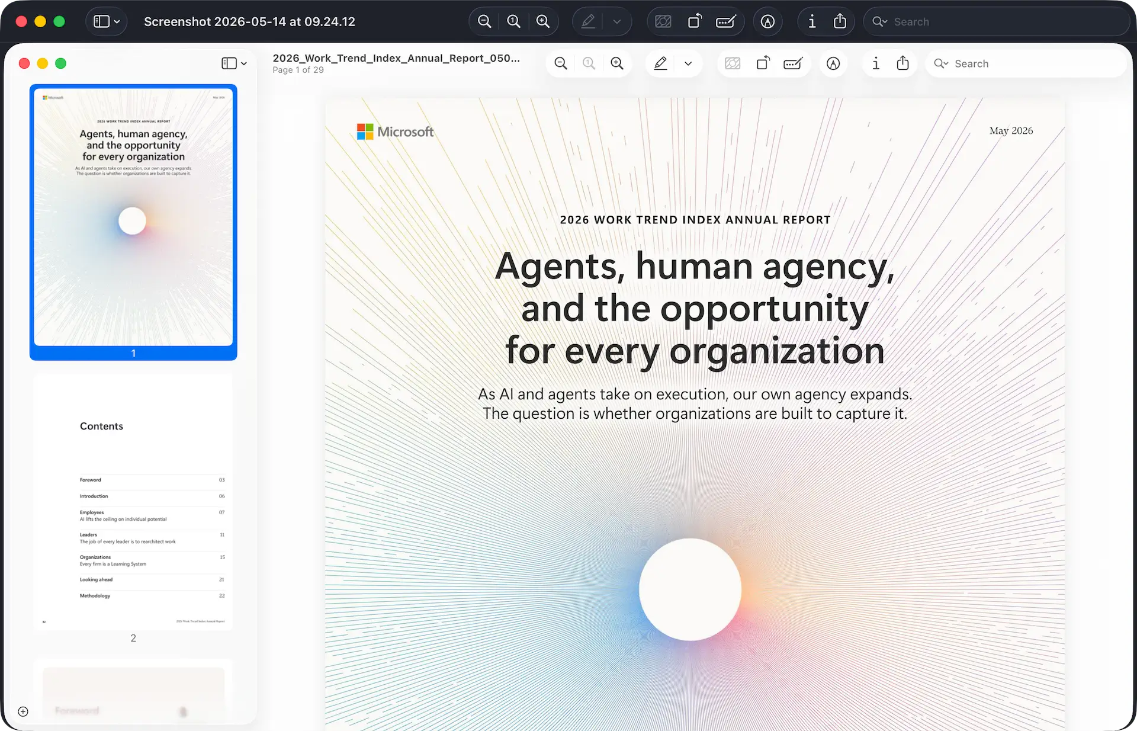
Task: Open the outer window's markup pen dropdown arrow
Action: 617,22
